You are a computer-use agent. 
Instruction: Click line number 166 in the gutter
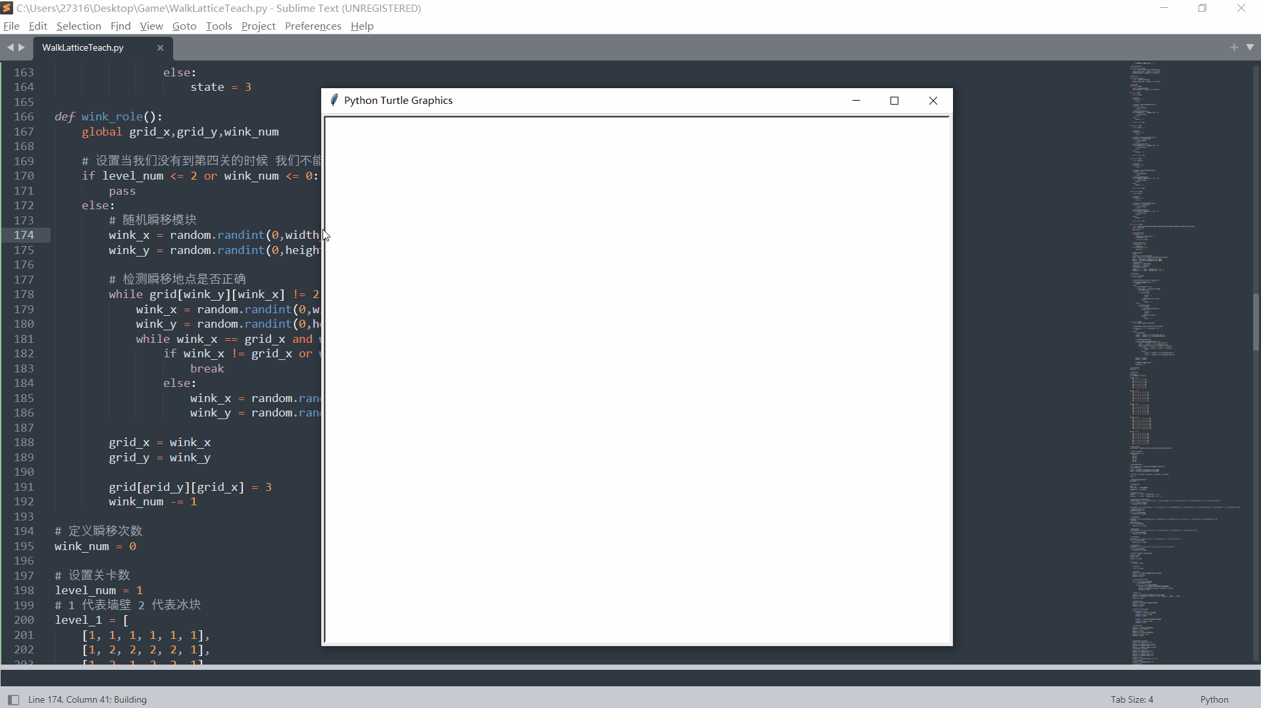point(24,116)
